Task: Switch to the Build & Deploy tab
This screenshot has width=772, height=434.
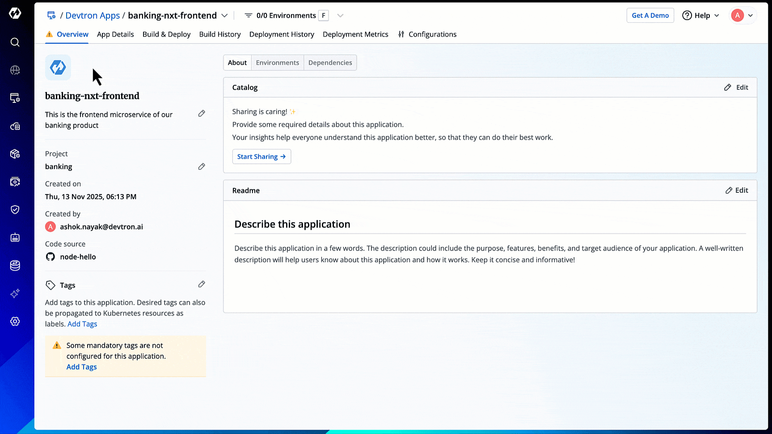Action: 166,34
